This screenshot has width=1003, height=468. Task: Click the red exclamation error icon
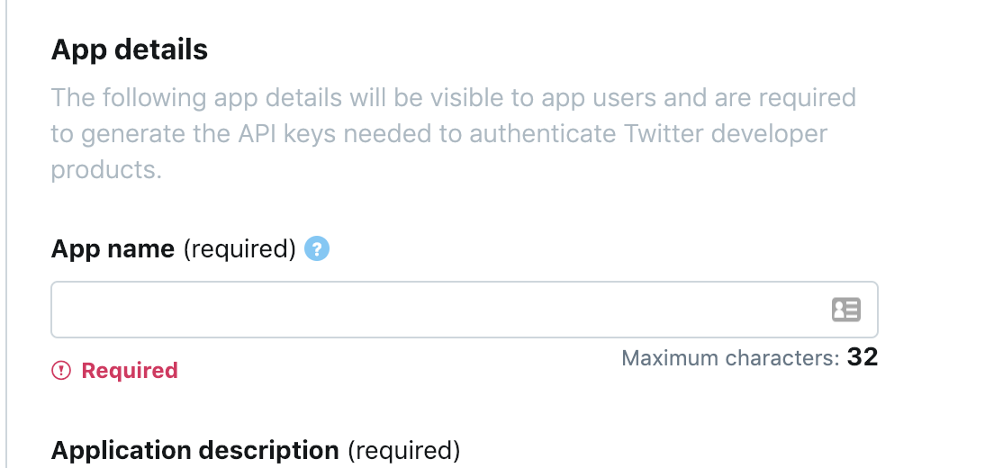[x=61, y=370]
